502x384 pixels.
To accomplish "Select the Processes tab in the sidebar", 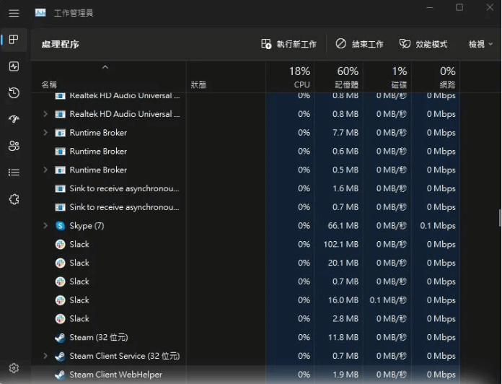I will [14, 40].
